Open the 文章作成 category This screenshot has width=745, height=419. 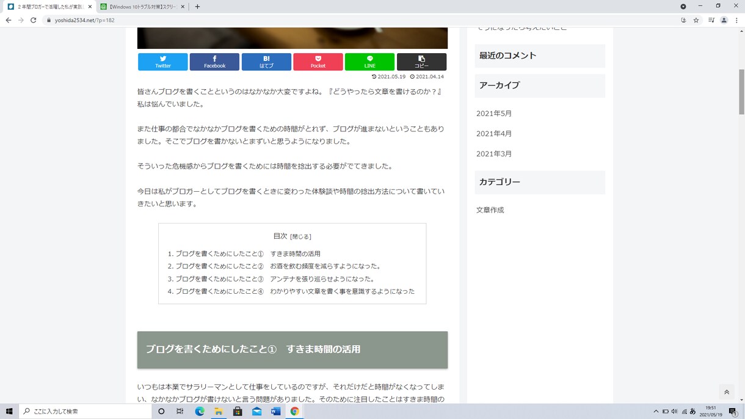point(490,210)
